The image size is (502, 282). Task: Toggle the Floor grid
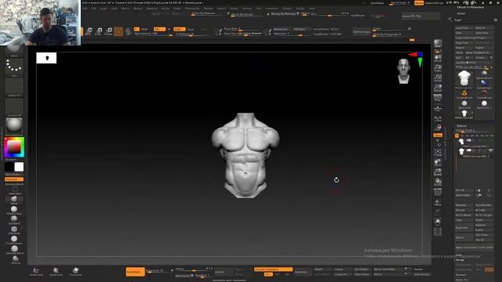coord(438,108)
